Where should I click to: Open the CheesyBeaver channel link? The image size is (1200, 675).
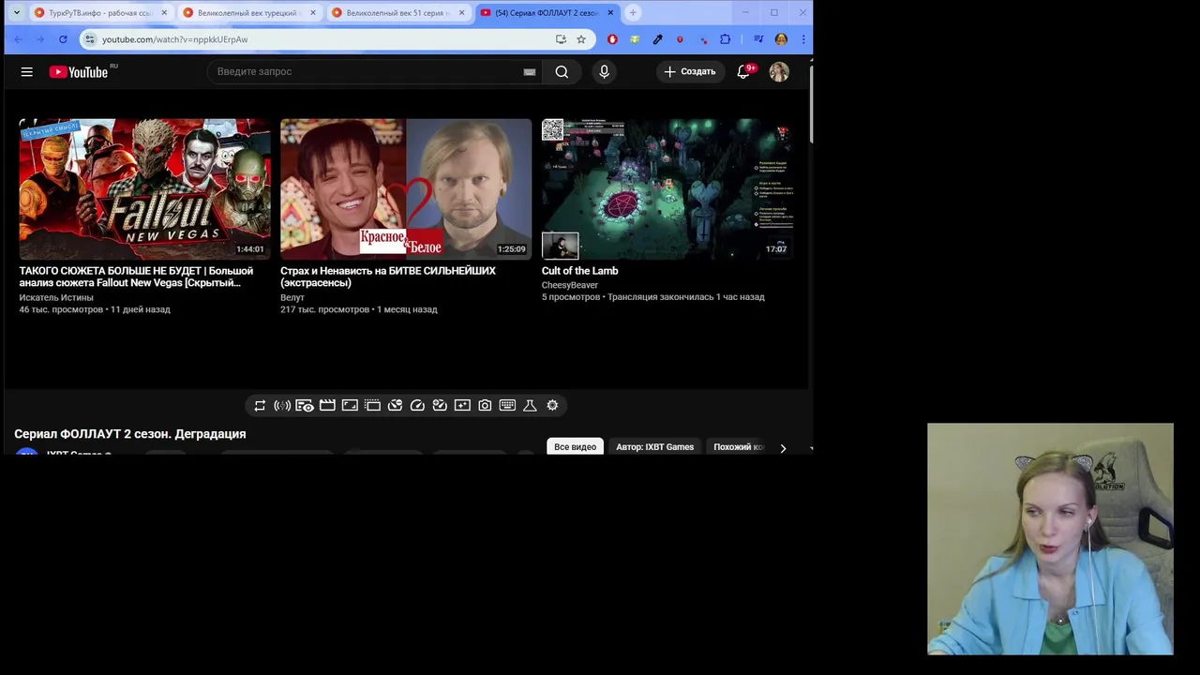coord(569,285)
